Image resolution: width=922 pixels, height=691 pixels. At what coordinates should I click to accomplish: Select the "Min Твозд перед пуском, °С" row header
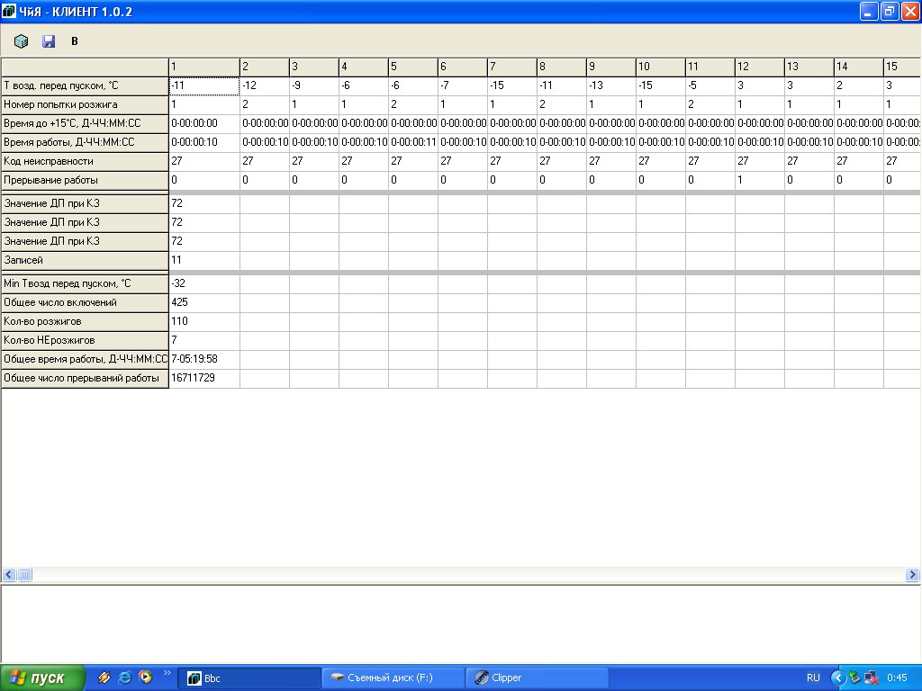(x=85, y=283)
